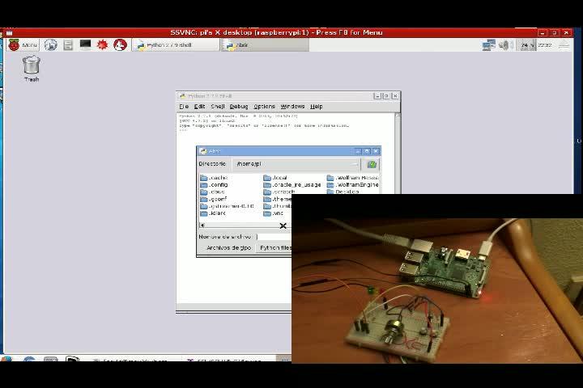Open the volume speaker tray icon

pyautogui.click(x=505, y=45)
